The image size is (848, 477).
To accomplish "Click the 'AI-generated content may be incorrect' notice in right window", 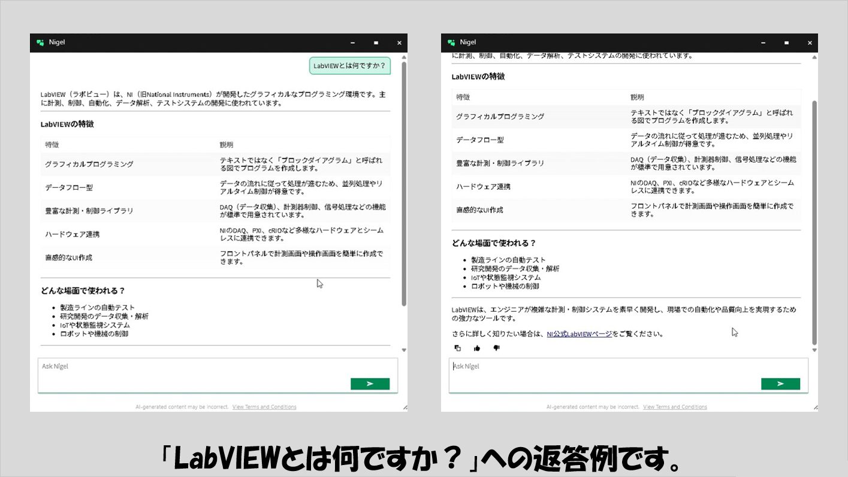I will click(593, 407).
